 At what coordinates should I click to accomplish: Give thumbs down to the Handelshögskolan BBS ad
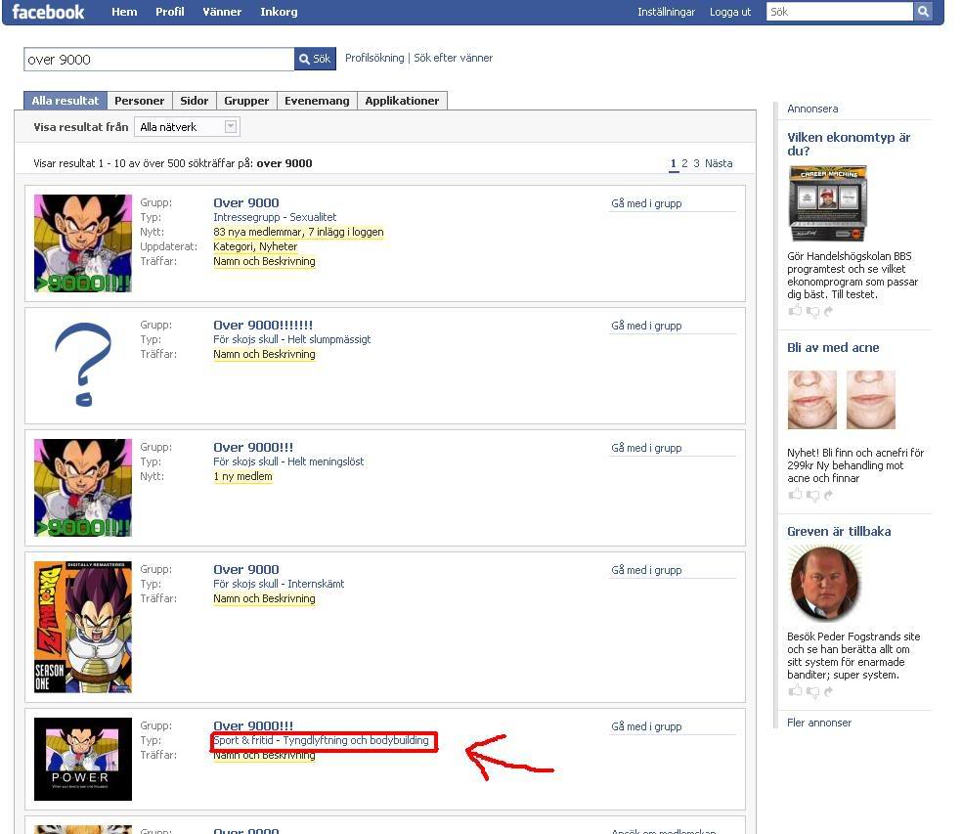[813, 312]
